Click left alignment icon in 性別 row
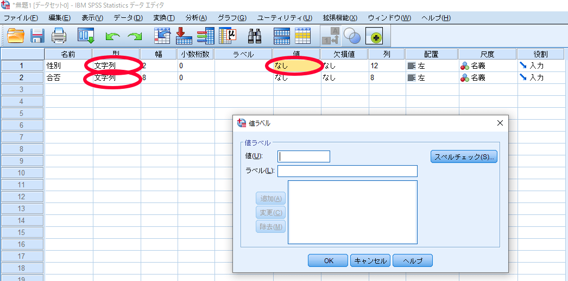568x281 pixels. pos(412,66)
